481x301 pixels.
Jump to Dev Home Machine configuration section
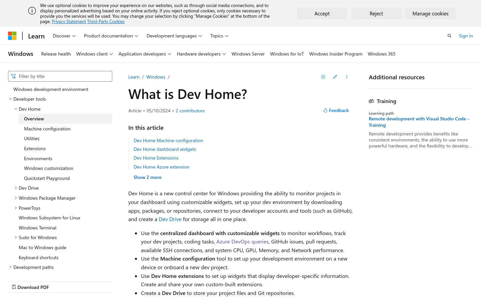coord(168,140)
